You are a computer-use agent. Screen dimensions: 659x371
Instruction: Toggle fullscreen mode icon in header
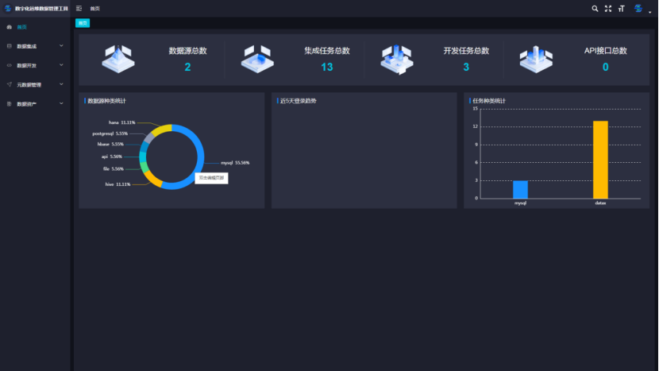608,8
